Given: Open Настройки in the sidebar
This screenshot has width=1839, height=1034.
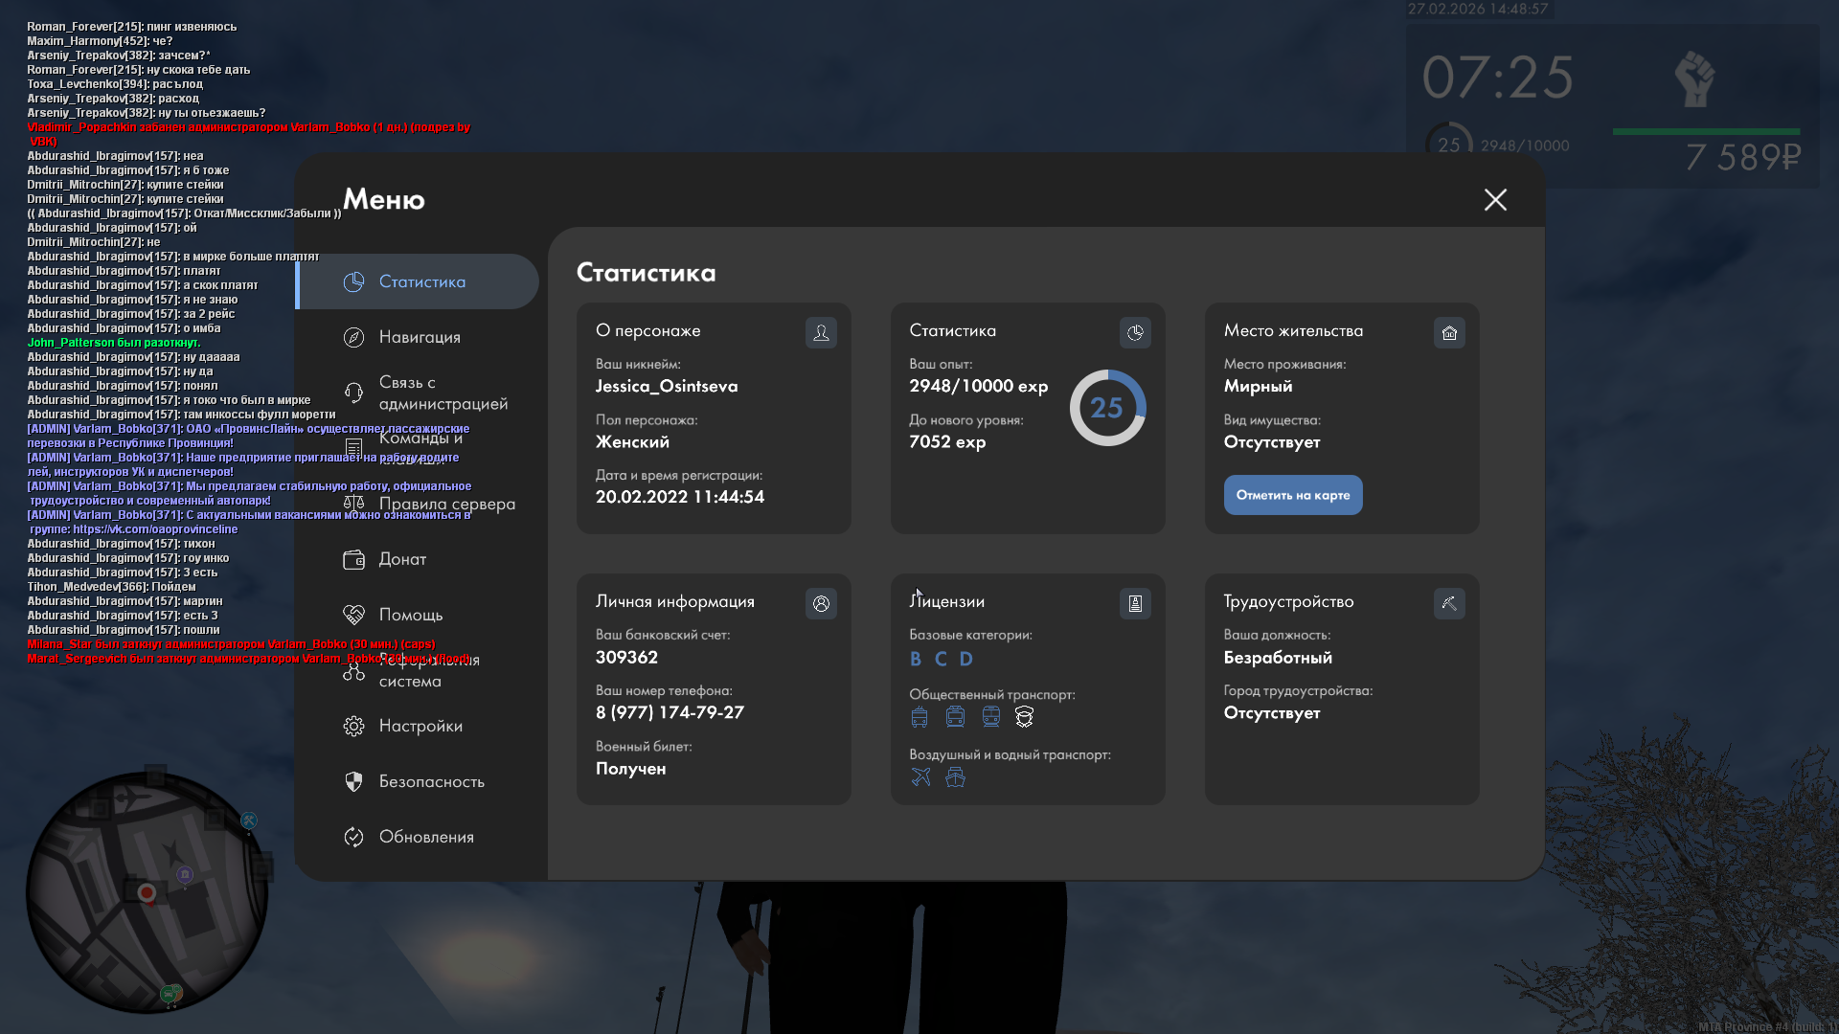Looking at the screenshot, I should tap(420, 726).
